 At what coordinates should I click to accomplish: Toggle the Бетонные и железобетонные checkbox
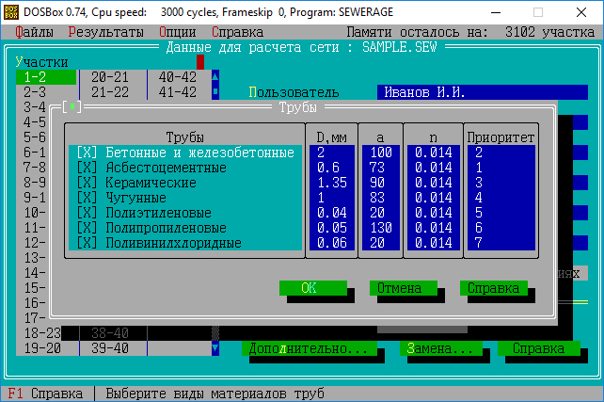pyautogui.click(x=87, y=153)
